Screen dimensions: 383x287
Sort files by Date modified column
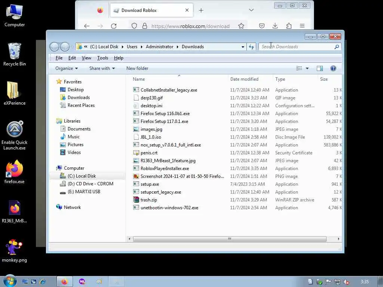coord(250,79)
